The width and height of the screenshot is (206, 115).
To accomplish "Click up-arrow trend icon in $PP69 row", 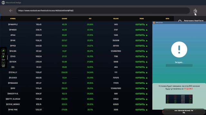I will tap(147, 46).
